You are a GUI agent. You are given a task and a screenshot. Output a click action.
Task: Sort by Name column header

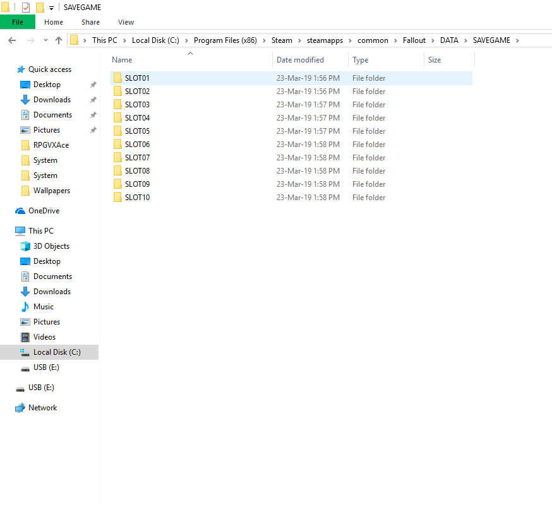[x=122, y=60]
